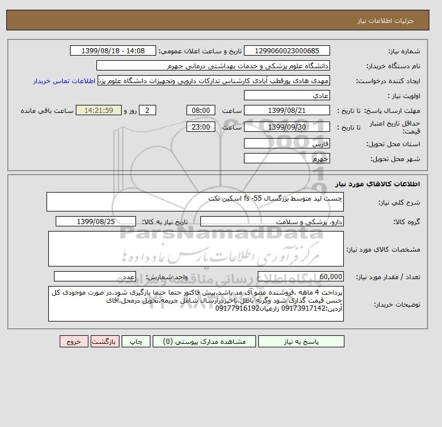Click the goods group field دارو، پزشکی و سلامت
Viewport: 442px width, 427px height.
272,221
